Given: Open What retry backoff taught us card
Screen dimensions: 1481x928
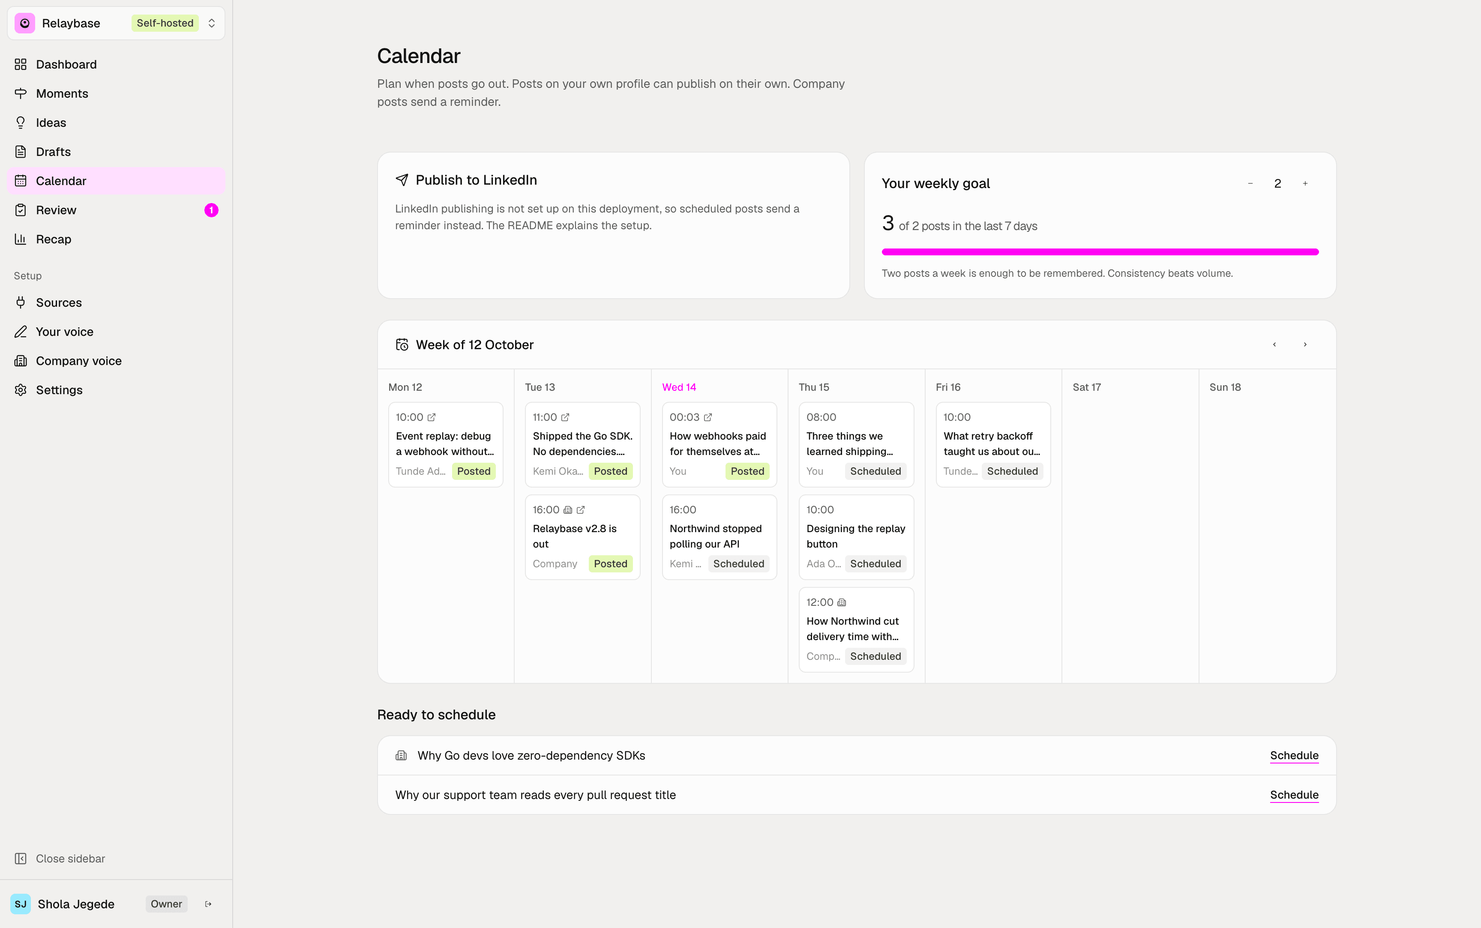Looking at the screenshot, I should coord(993,444).
